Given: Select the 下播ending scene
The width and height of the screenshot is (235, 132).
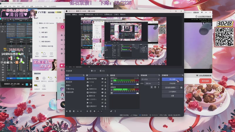Looking at the screenshot, I should [x=75, y=89].
